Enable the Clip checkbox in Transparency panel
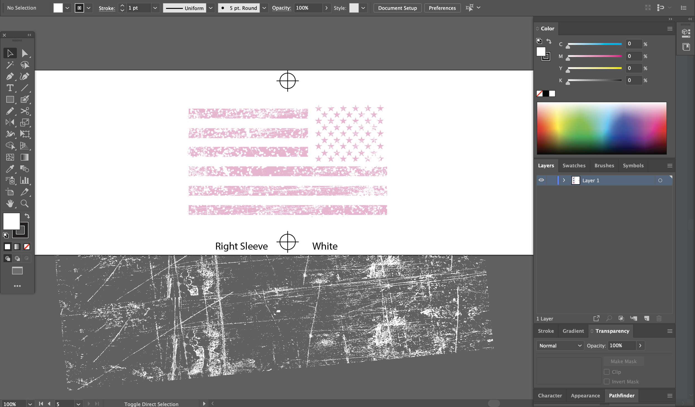The height and width of the screenshot is (407, 695). point(607,372)
